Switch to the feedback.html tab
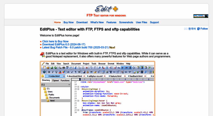Image resolution: width=213 pixels, height=116 pixels. pos(136,76)
